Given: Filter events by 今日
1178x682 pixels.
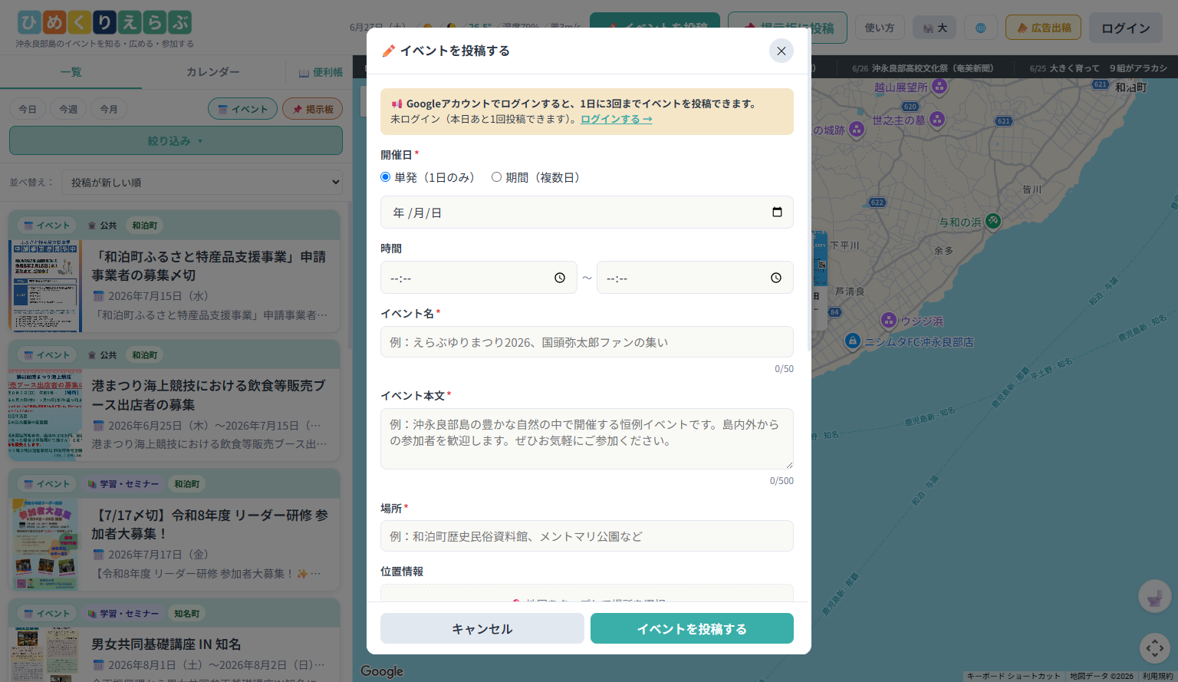Looking at the screenshot, I should [28, 109].
